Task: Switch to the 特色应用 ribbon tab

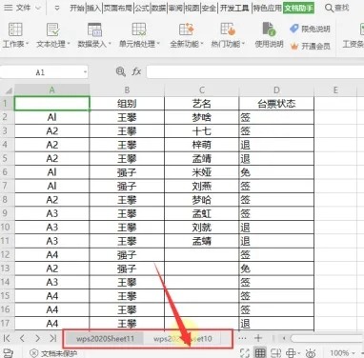Action: point(267,8)
